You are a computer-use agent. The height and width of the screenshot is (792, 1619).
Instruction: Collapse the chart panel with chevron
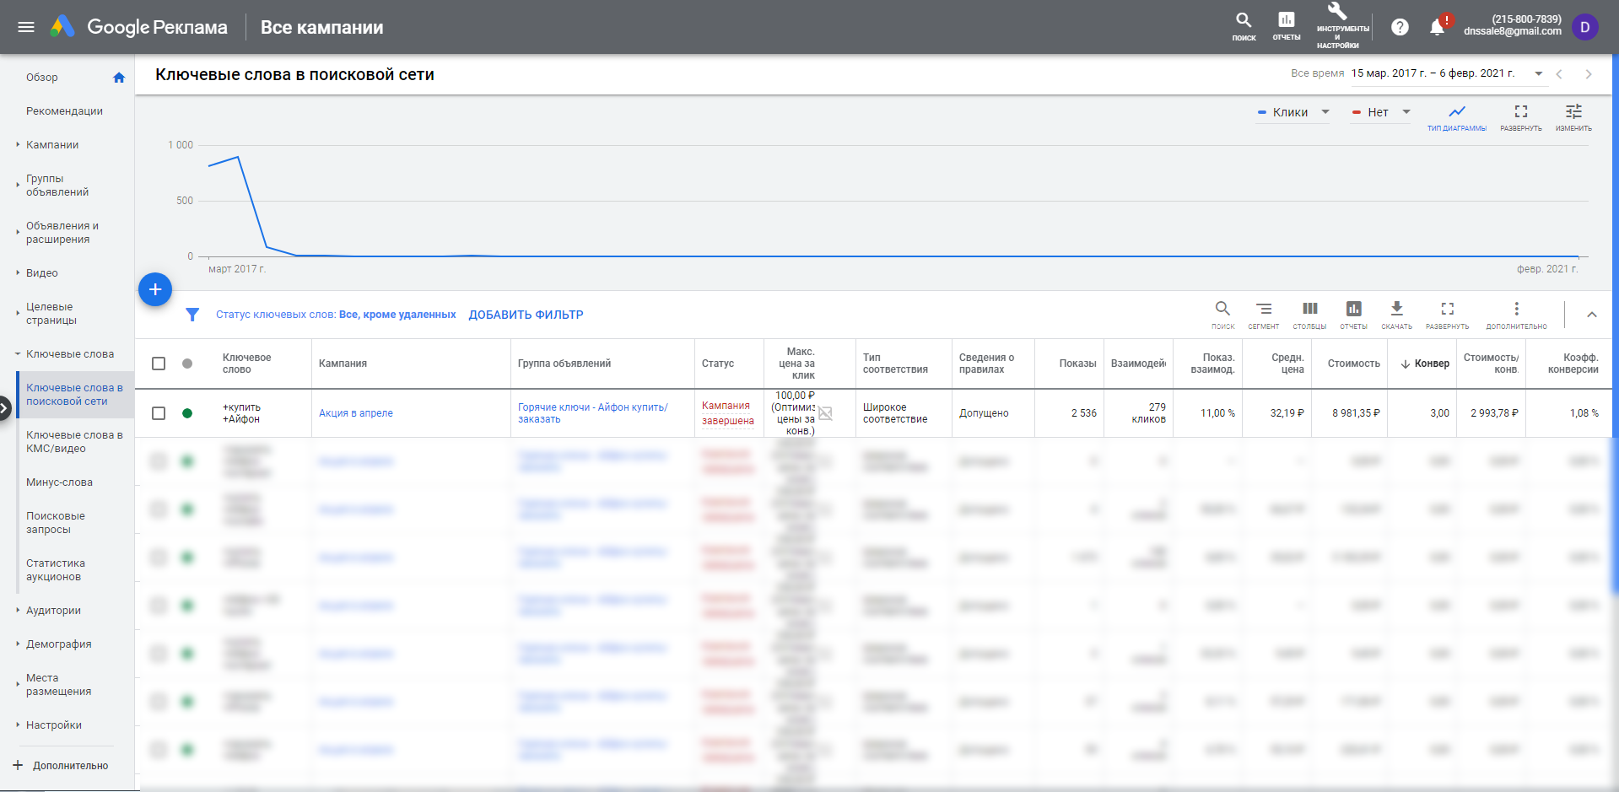pos(1592,315)
